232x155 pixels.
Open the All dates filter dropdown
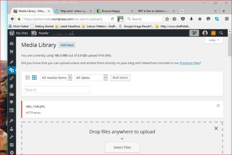[91, 77]
